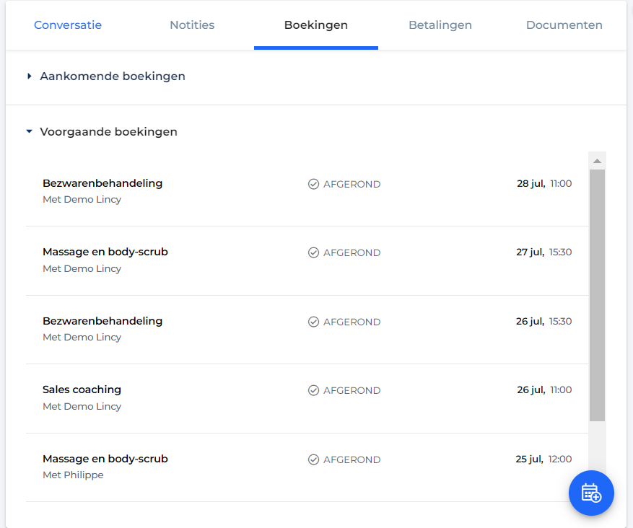Open the Notities tab
Viewport: 633px width, 528px height.
tap(192, 25)
